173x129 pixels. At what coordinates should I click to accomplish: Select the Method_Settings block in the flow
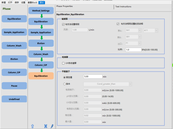tap(41, 11)
